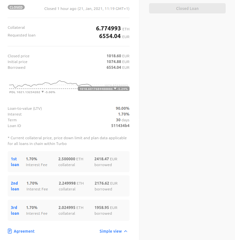Open the Agreement link
This screenshot has width=235, height=240.
coord(24,231)
